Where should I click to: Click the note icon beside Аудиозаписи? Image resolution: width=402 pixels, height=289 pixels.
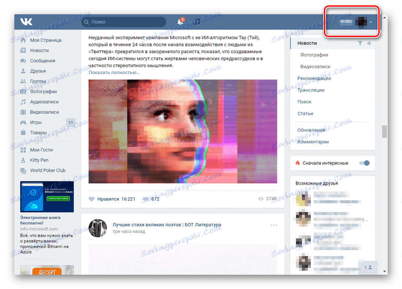click(x=23, y=102)
